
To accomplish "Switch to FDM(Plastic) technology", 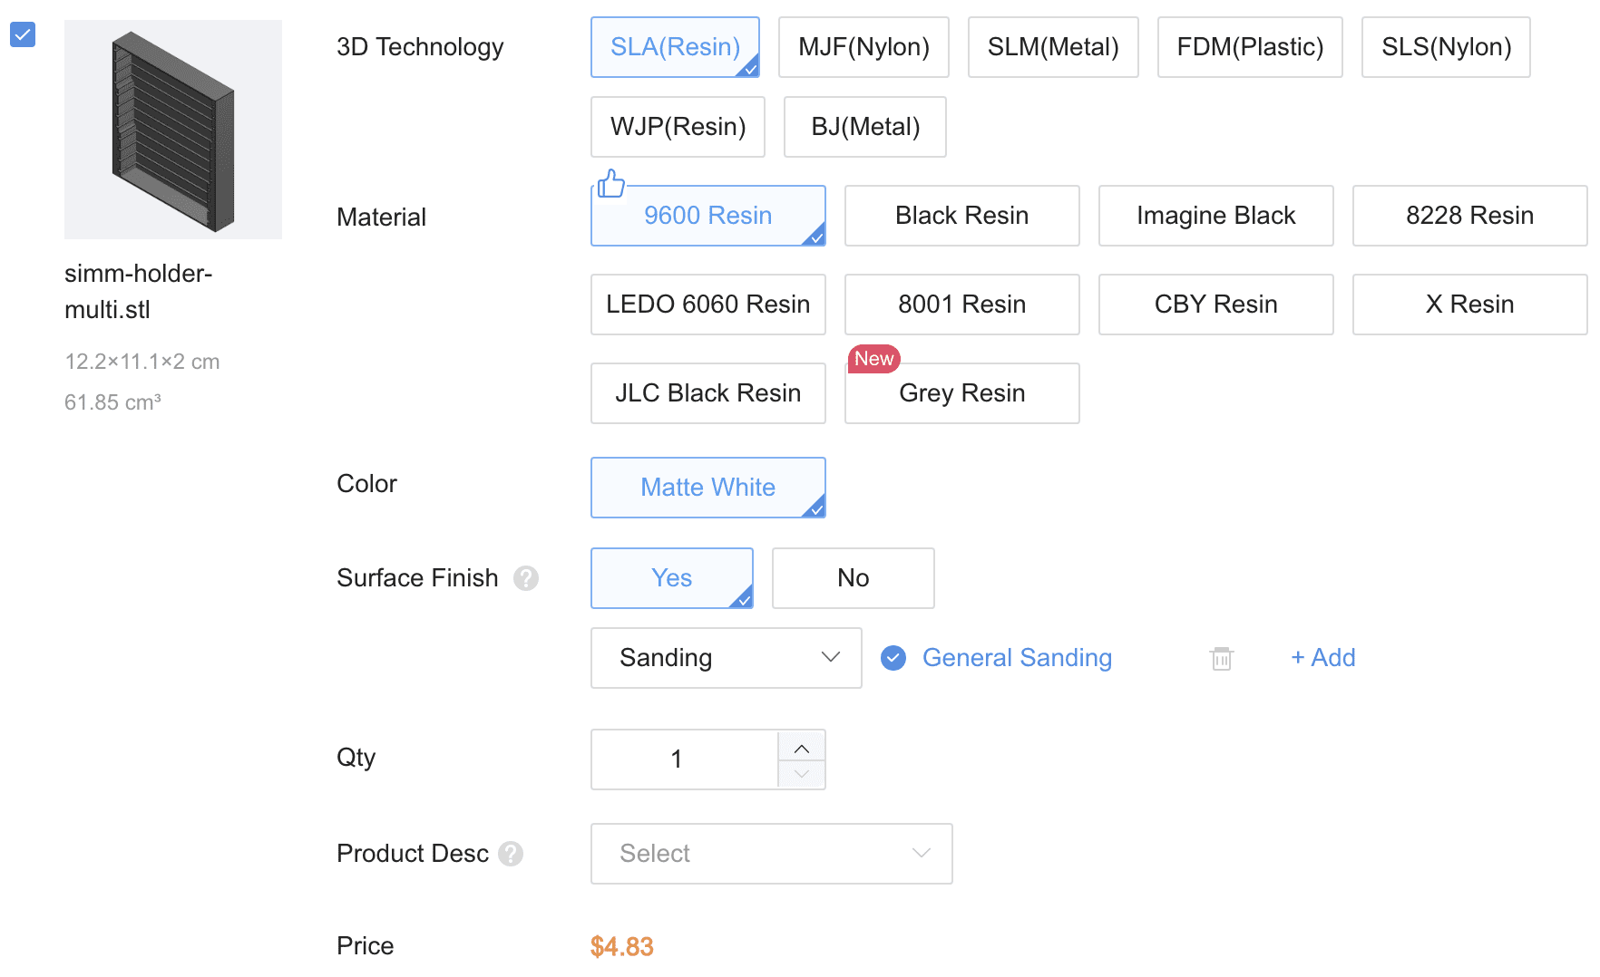I will tap(1250, 47).
